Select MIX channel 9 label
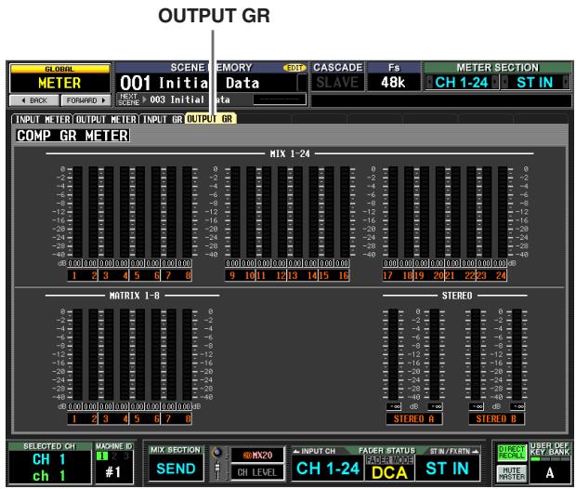The height and width of the screenshot is (489, 576). pyautogui.click(x=232, y=275)
